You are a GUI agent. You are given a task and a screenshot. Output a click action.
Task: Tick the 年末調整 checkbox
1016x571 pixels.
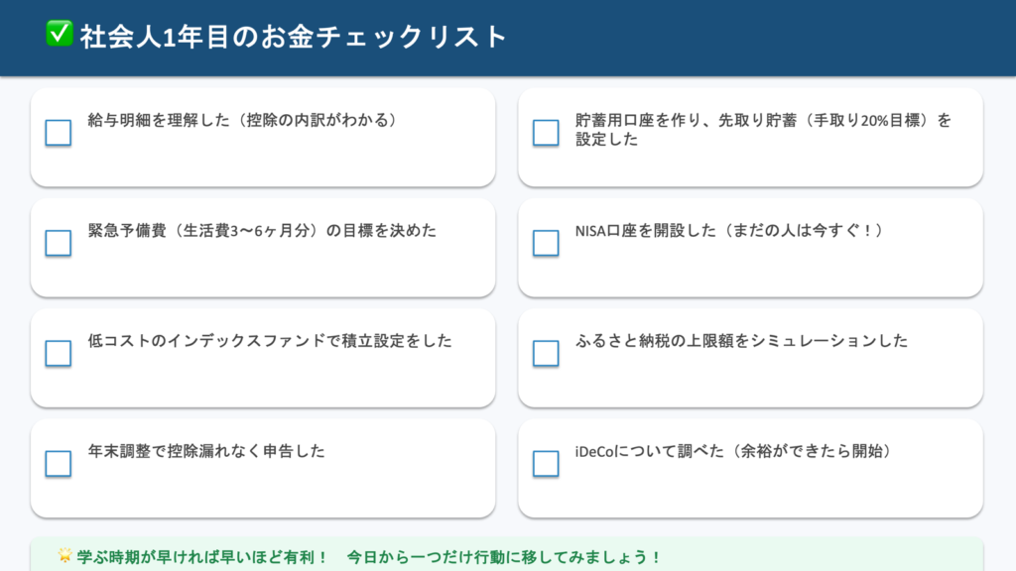(x=59, y=463)
